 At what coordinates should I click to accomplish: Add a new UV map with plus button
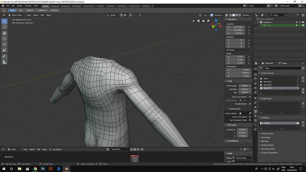[x=303, y=122]
